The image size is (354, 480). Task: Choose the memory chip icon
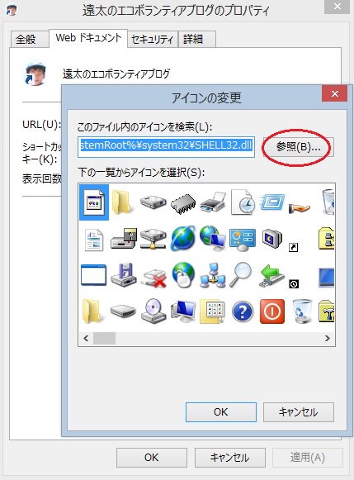183,203
